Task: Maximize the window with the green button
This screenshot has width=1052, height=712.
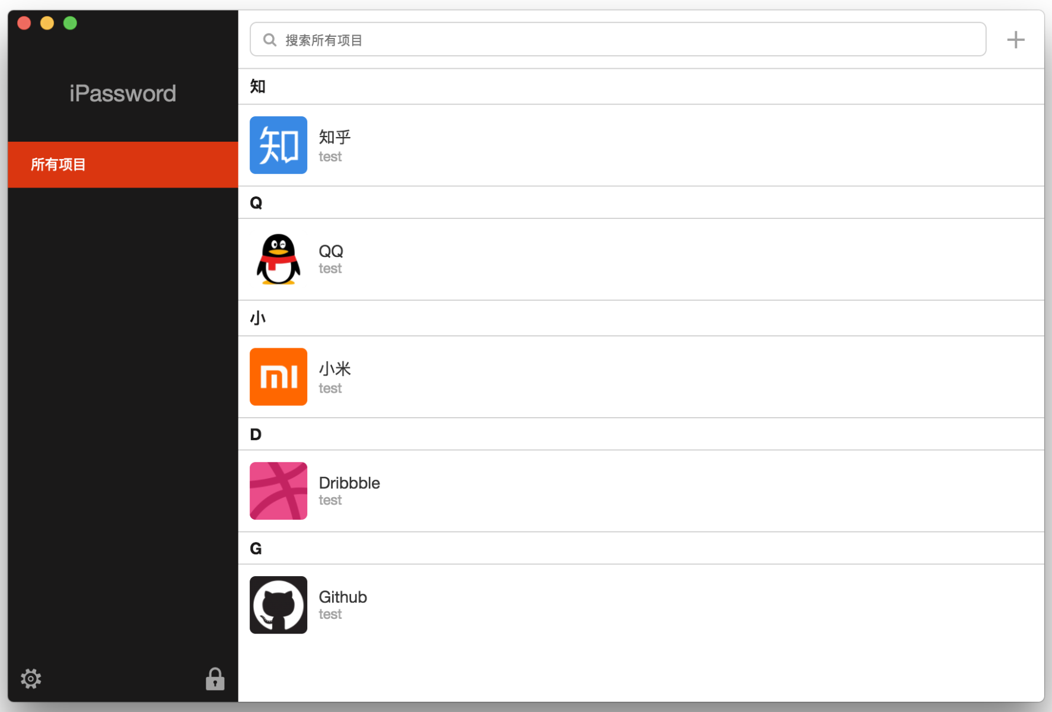Action: (x=70, y=23)
